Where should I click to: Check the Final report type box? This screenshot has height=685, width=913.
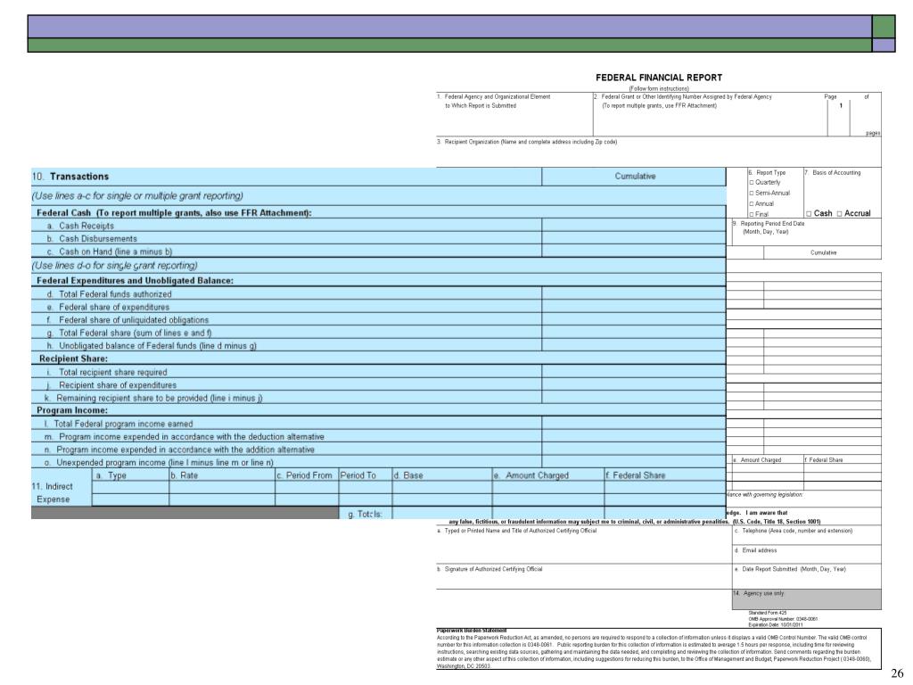[751, 214]
